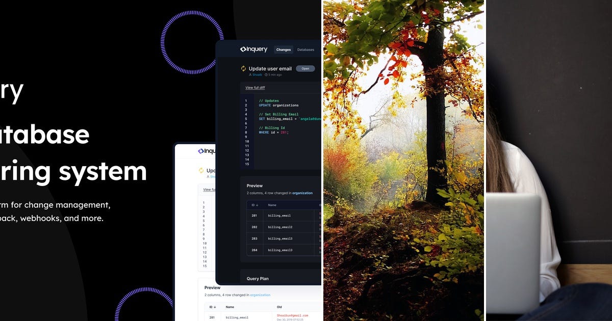Switch to the Databases tab

pyautogui.click(x=306, y=50)
